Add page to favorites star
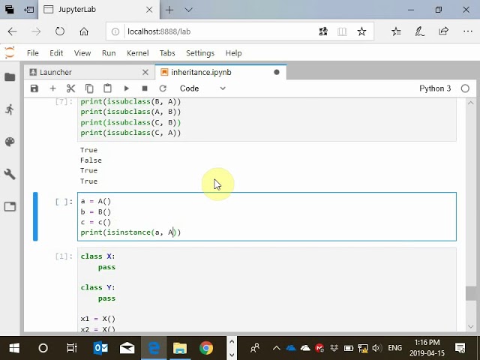 coord(361,31)
